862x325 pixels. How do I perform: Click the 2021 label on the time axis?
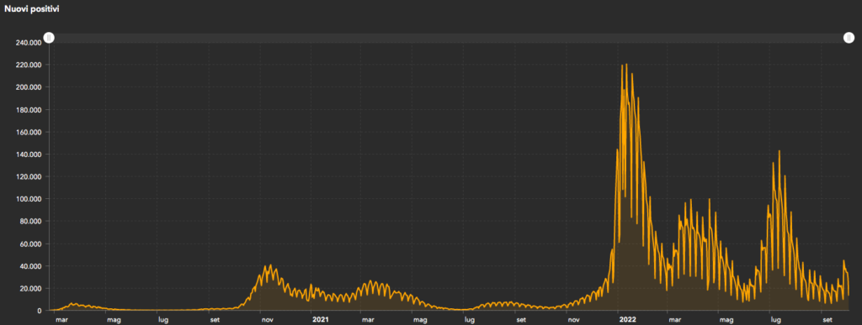(320, 318)
